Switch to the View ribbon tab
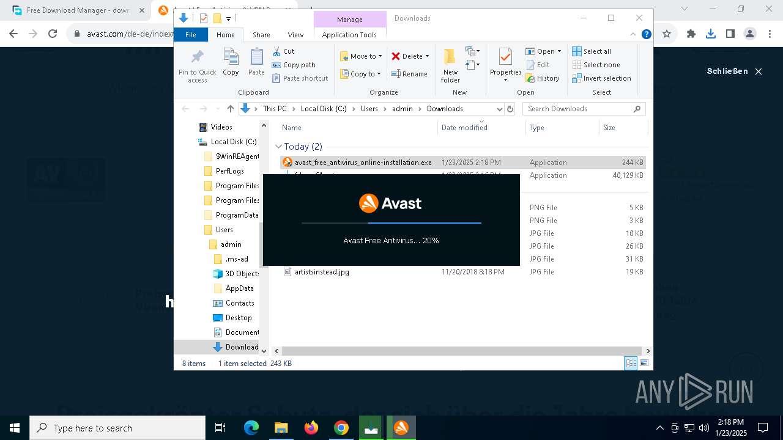Screen dimensions: 783x440 point(295,35)
